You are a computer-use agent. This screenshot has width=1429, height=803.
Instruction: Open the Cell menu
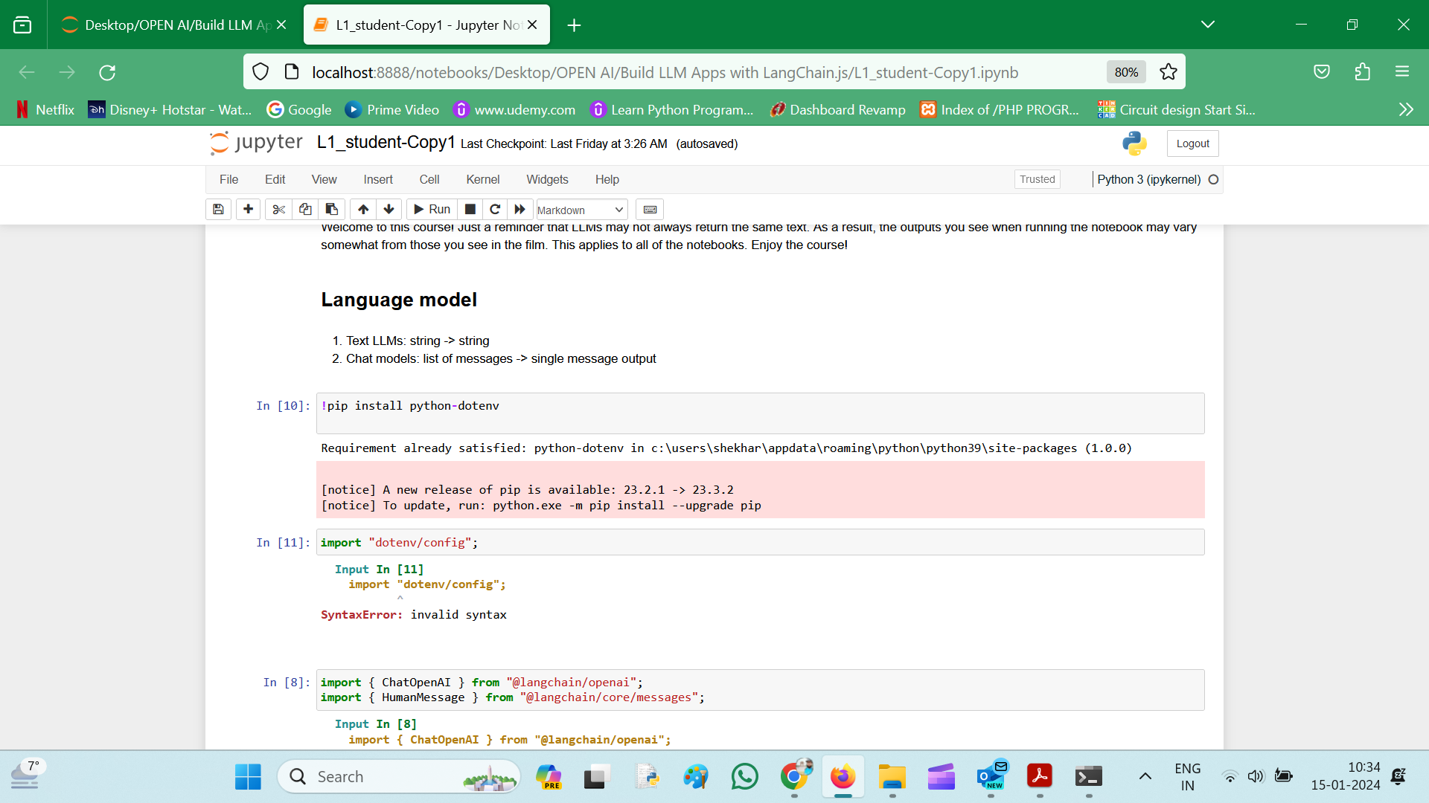429,179
